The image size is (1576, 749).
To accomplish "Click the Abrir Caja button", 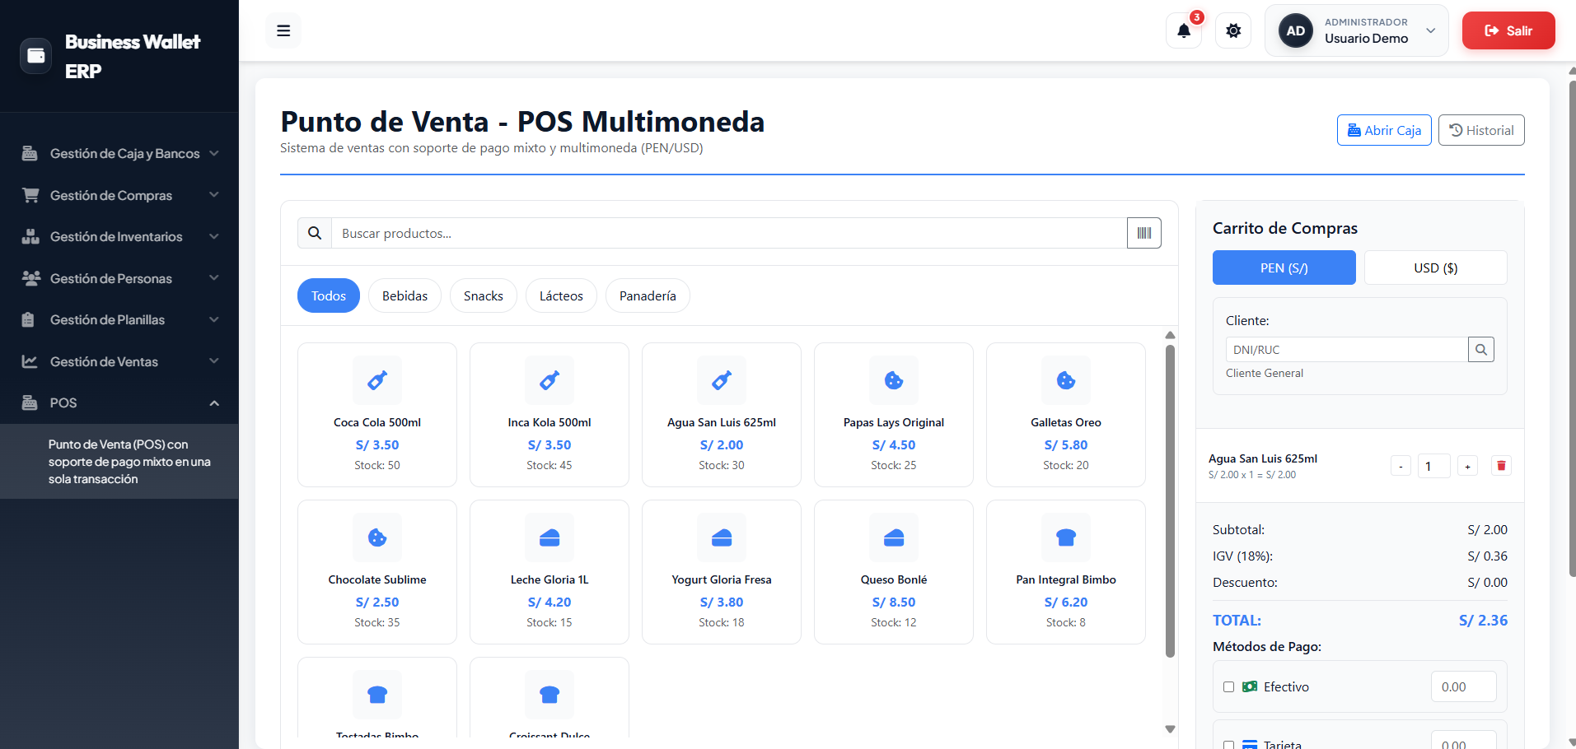I will (1384, 130).
